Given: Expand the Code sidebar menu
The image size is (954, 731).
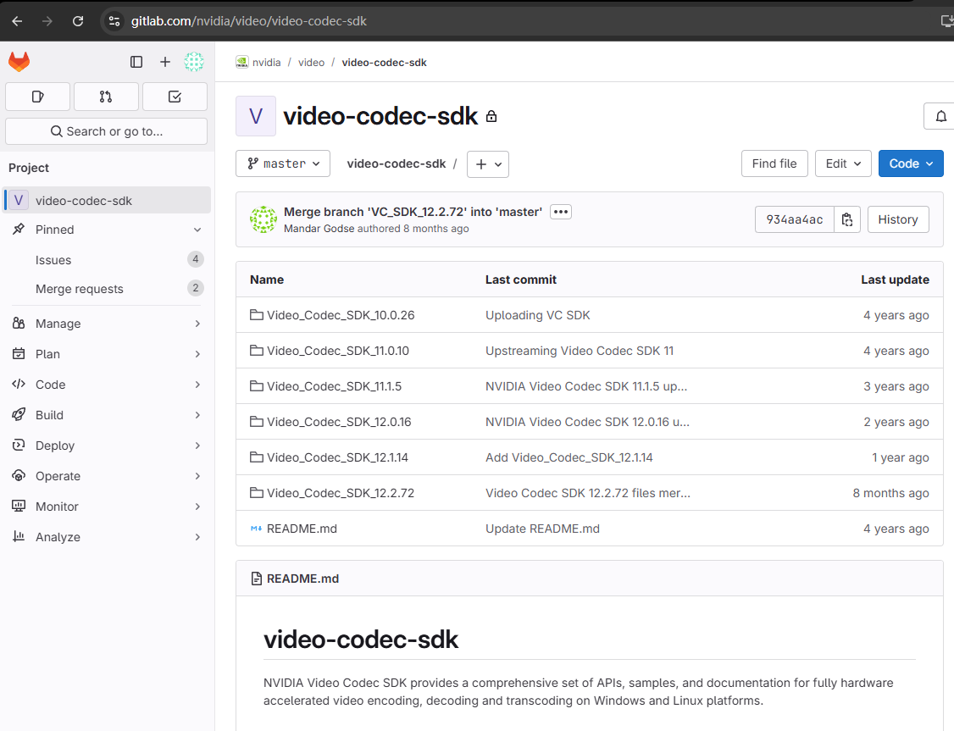Looking at the screenshot, I should click(x=107, y=385).
